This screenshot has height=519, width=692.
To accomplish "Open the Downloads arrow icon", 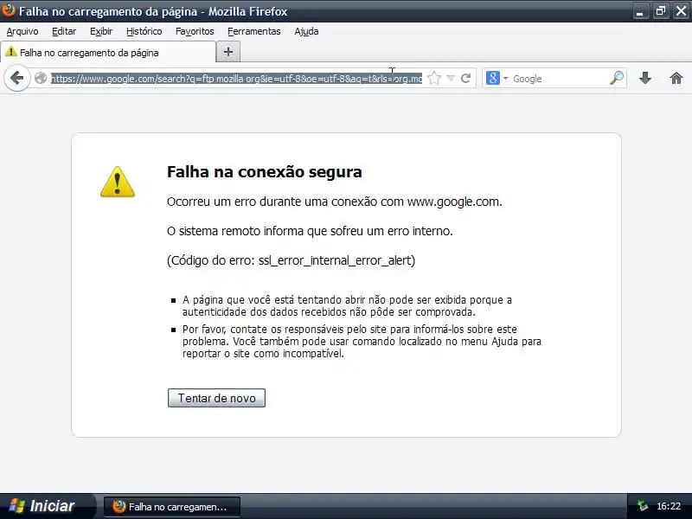I will [645, 78].
